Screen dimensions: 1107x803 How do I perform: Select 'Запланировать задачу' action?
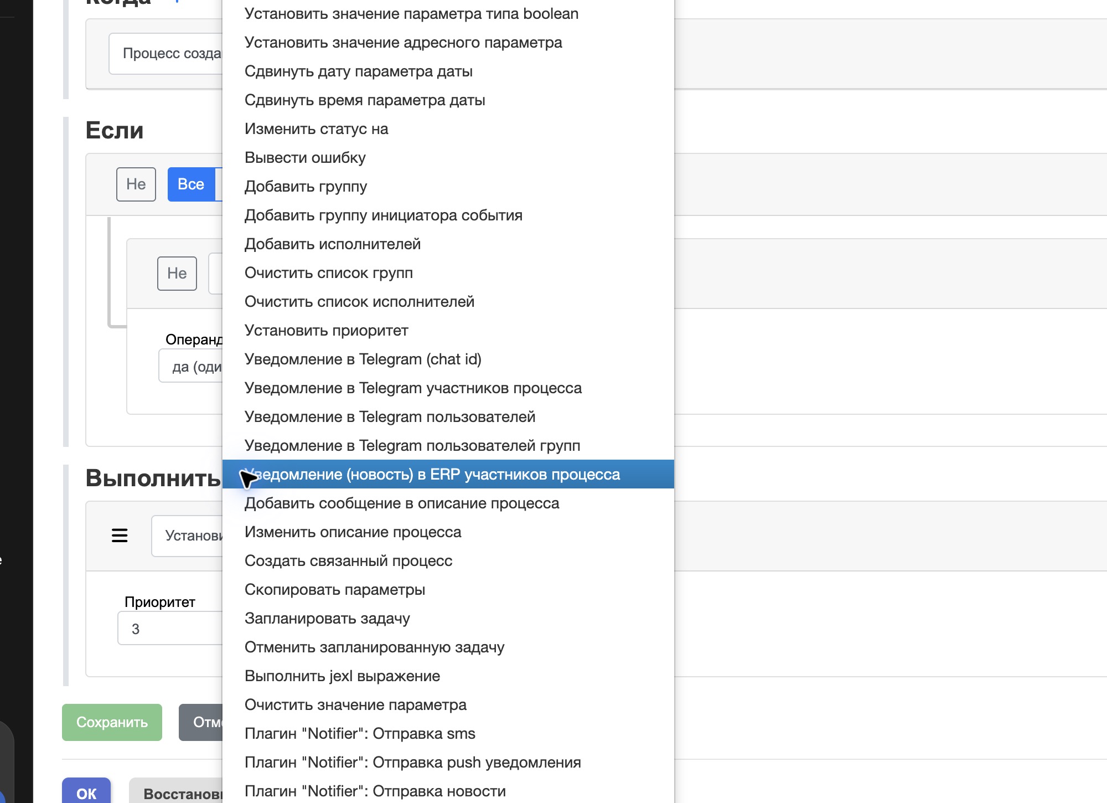tap(448, 619)
